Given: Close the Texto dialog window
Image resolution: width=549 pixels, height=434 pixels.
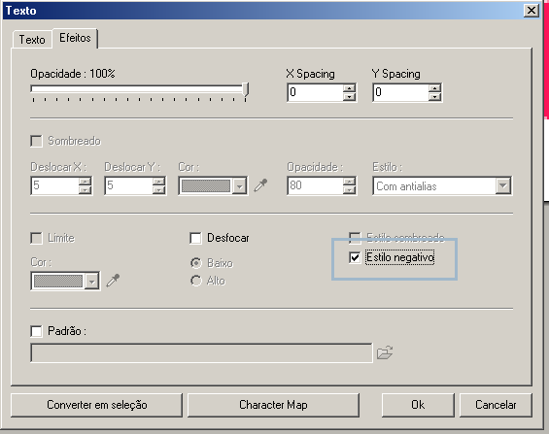Looking at the screenshot, I should tap(532, 11).
